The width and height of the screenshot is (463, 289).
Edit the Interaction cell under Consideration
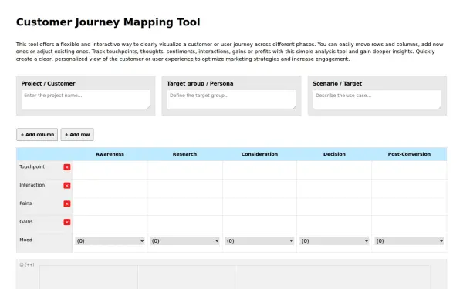point(259,189)
